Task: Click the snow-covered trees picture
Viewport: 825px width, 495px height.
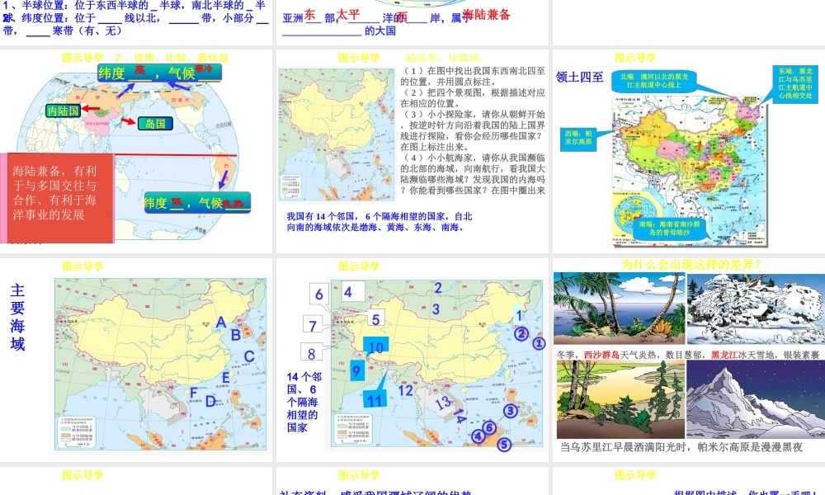Action: [x=756, y=309]
